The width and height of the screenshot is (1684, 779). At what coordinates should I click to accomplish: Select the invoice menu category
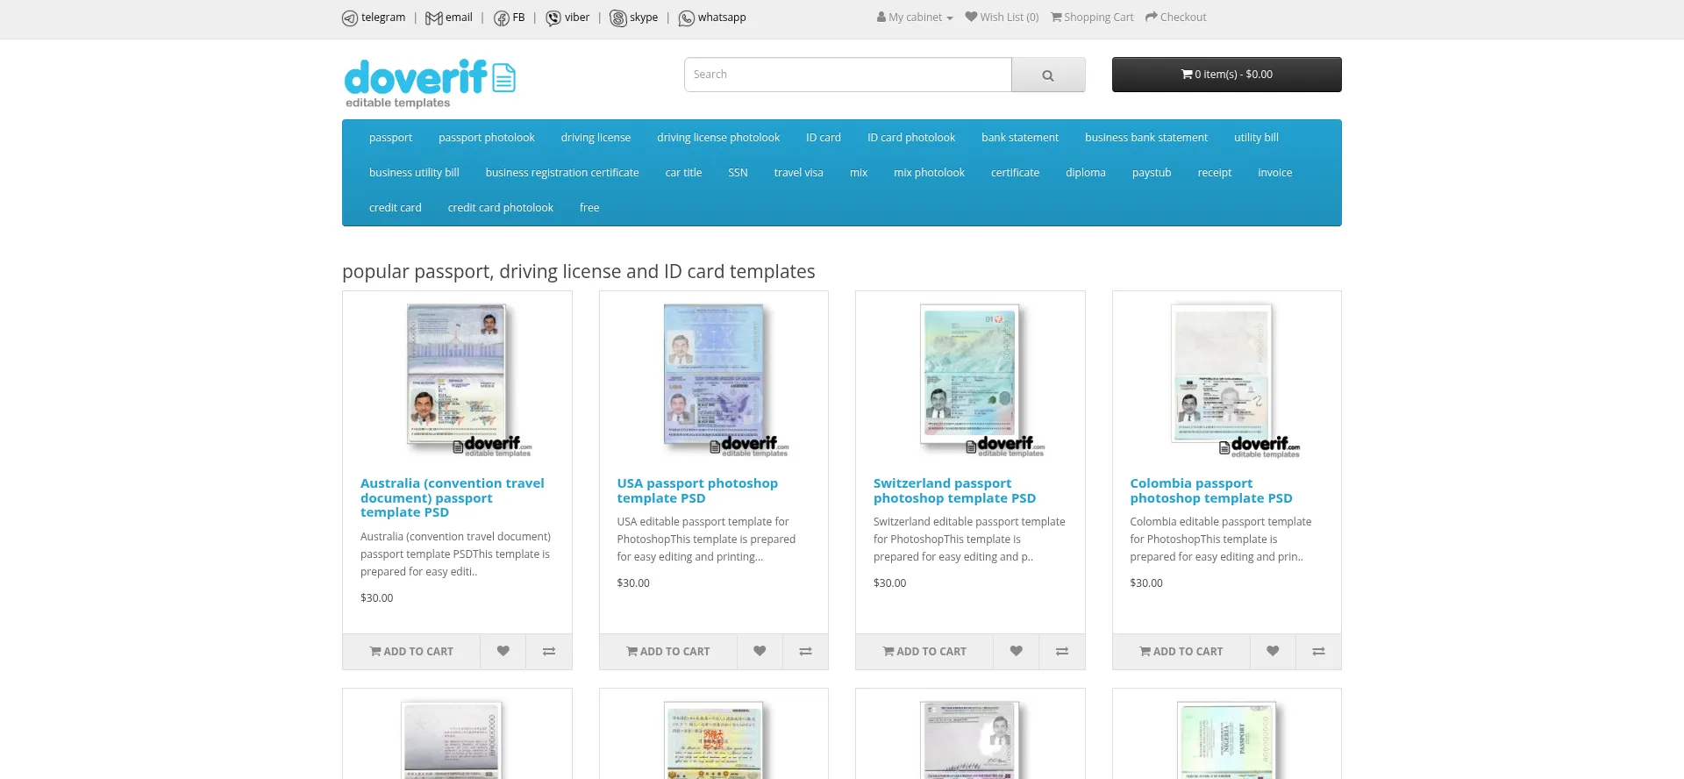[1274, 173]
